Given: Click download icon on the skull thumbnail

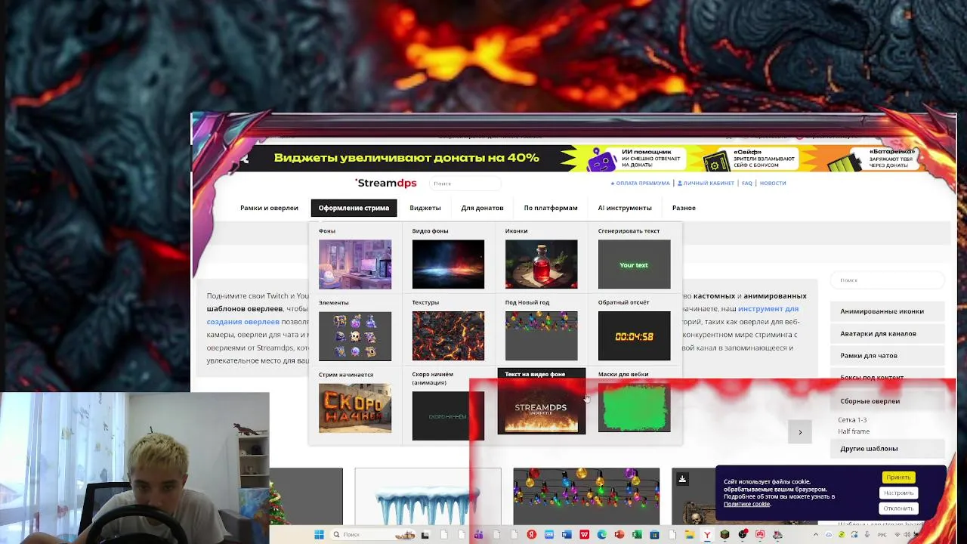Looking at the screenshot, I should tap(682, 479).
